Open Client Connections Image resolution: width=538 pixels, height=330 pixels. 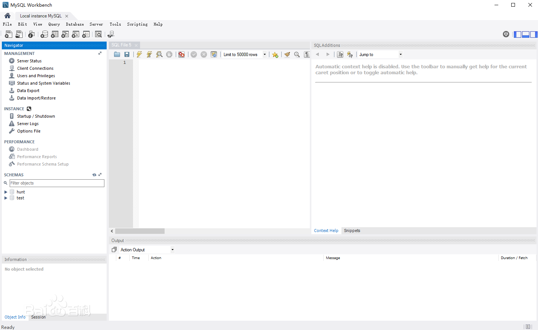click(x=35, y=68)
